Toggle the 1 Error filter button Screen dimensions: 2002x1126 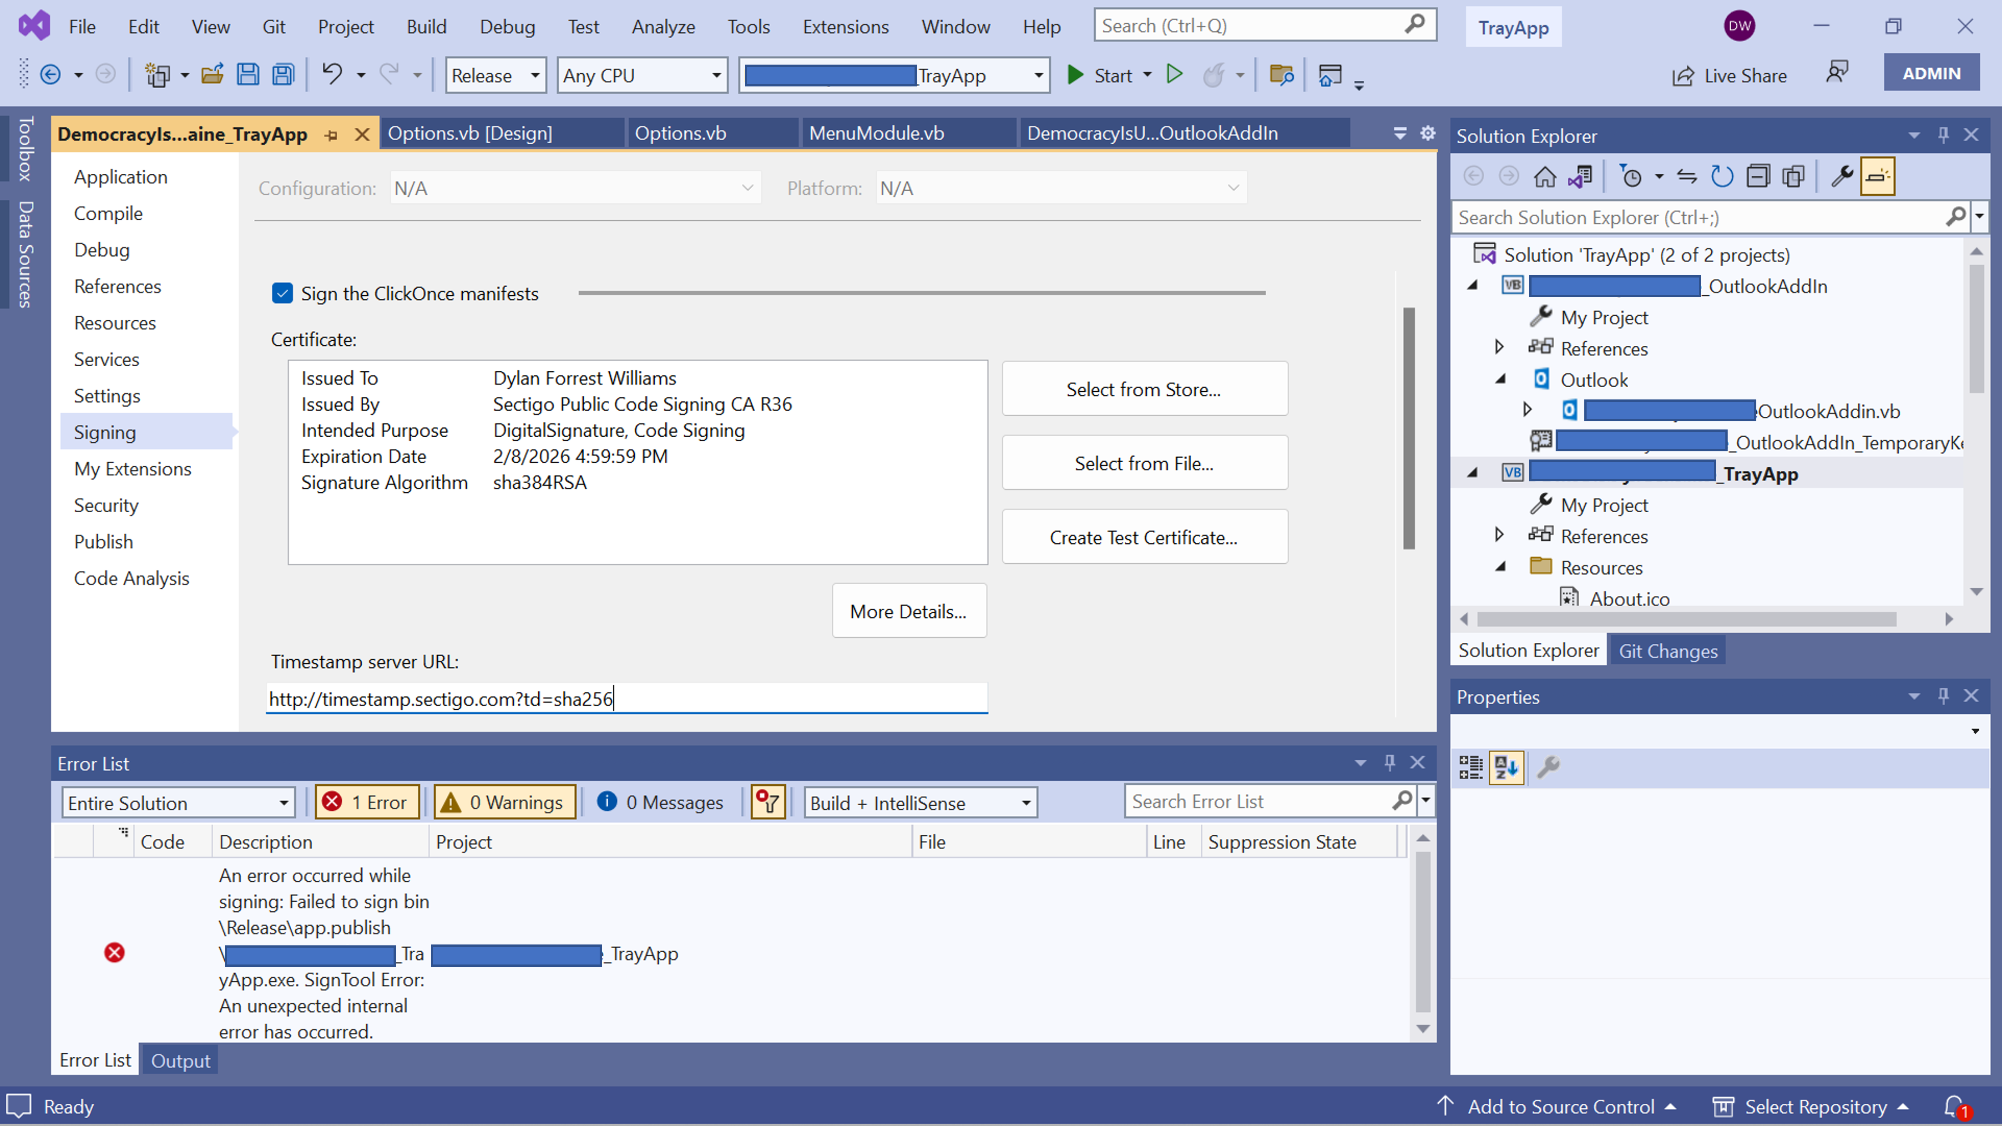(367, 802)
